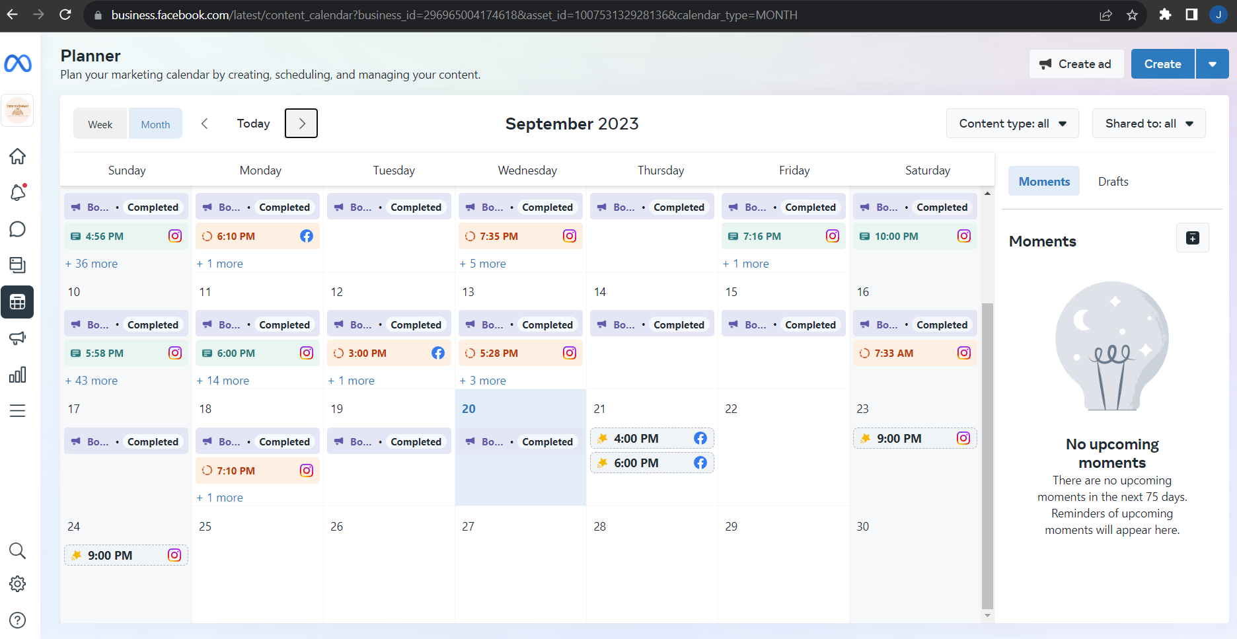Open the Shared to filter dropdown
This screenshot has height=639, width=1237.
[1148, 124]
